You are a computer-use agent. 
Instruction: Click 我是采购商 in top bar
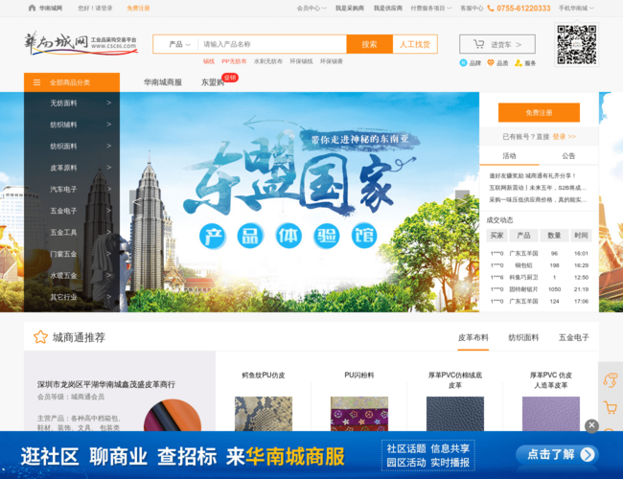(x=350, y=8)
